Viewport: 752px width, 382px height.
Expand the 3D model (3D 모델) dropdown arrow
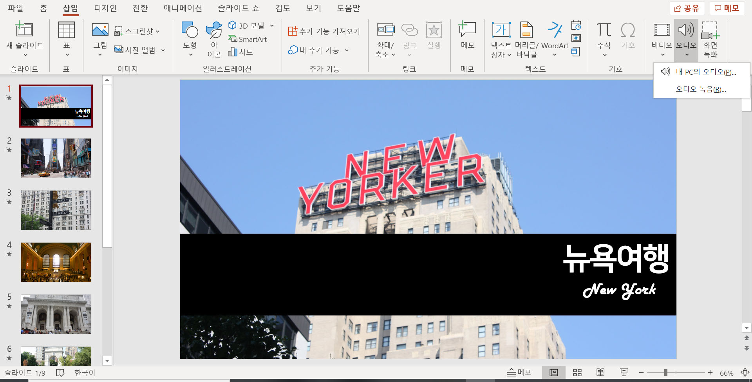click(272, 25)
